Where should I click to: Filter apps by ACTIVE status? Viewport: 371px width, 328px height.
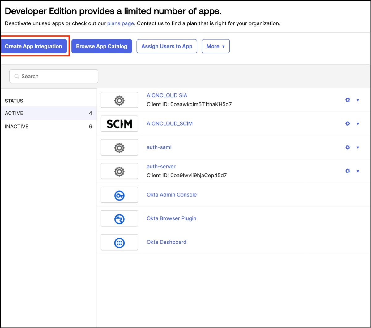pyautogui.click(x=48, y=113)
